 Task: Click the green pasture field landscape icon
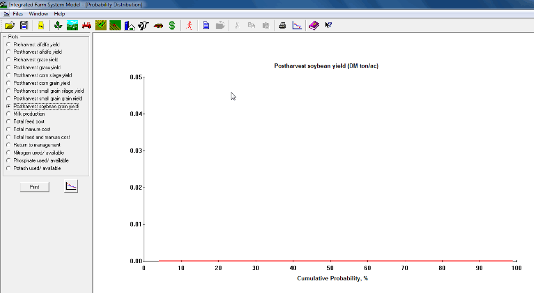[72, 26]
